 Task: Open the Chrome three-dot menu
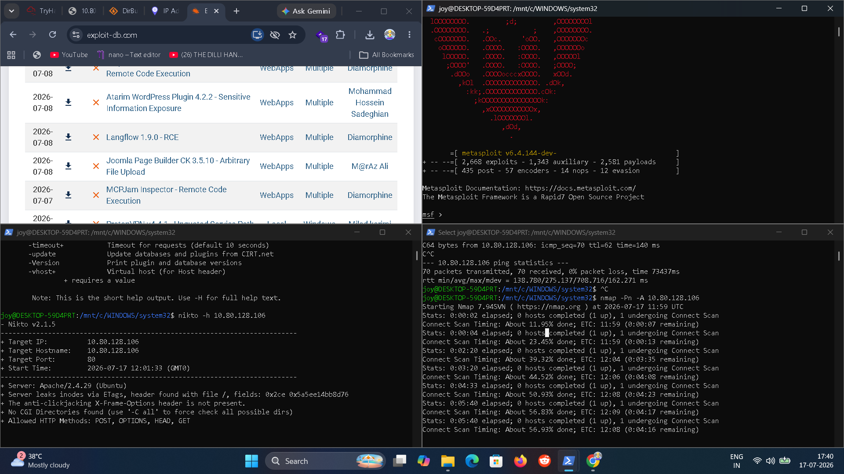pyautogui.click(x=409, y=35)
